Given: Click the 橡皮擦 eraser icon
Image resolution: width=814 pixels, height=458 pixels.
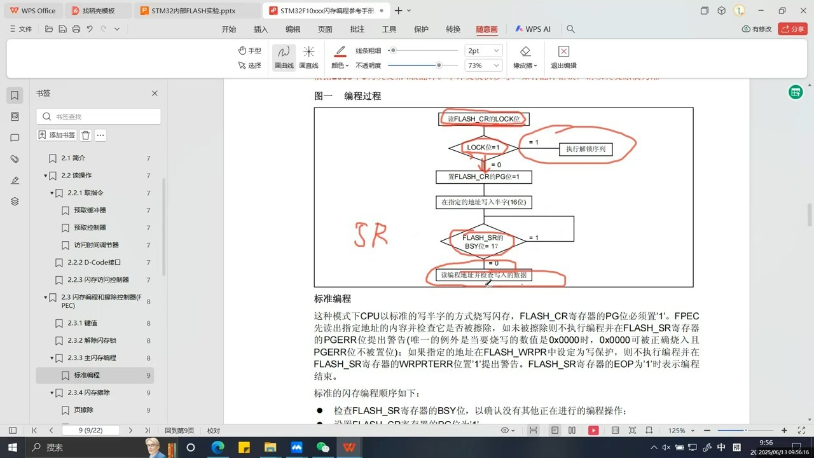Looking at the screenshot, I should [525, 52].
